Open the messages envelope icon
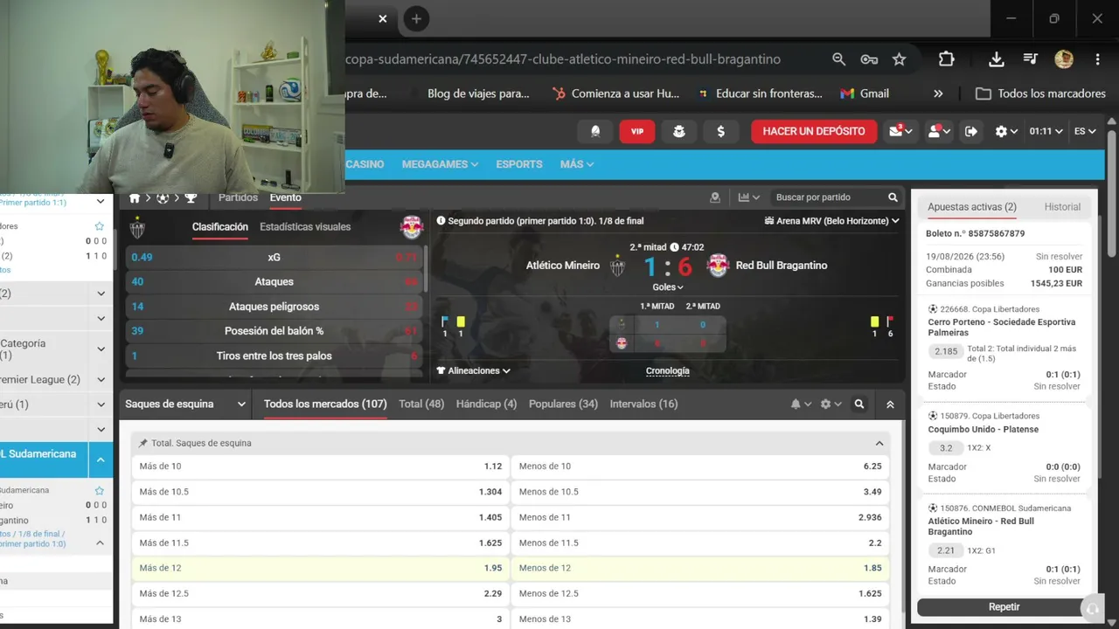 (x=900, y=131)
